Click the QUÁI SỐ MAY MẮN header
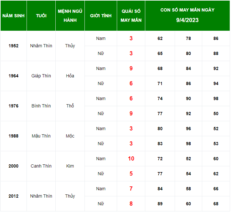 pos(131,16)
